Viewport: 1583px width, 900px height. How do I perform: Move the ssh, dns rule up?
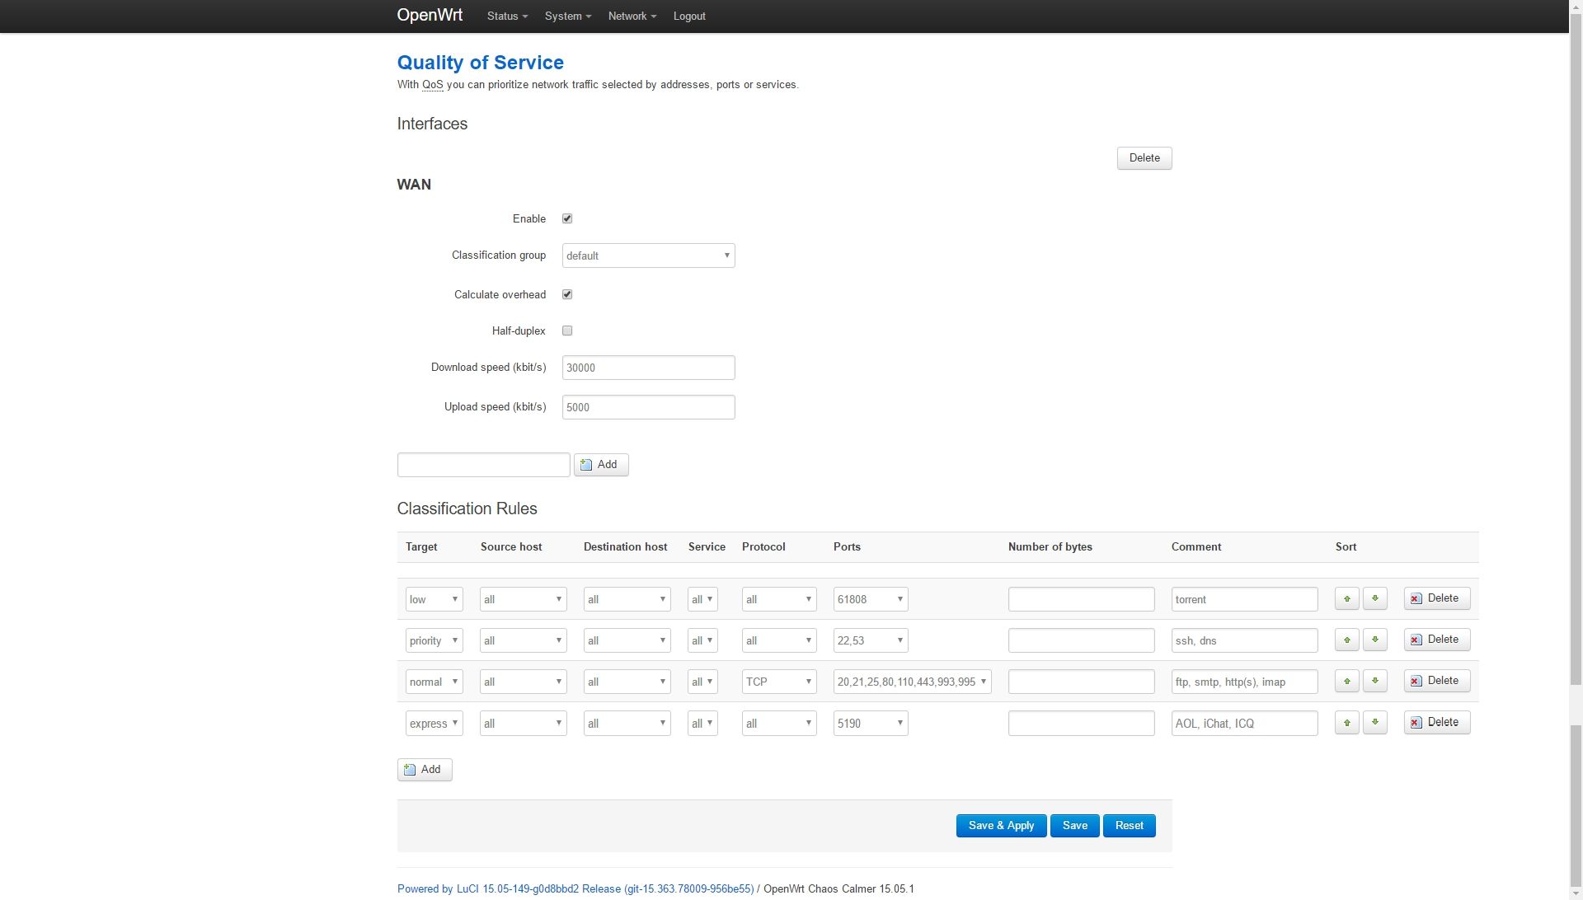[x=1346, y=640]
